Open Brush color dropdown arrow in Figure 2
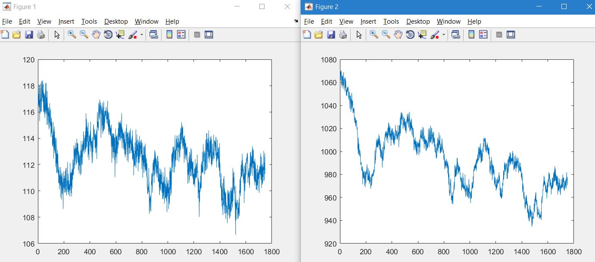Image resolution: width=595 pixels, height=262 pixels. click(x=444, y=35)
